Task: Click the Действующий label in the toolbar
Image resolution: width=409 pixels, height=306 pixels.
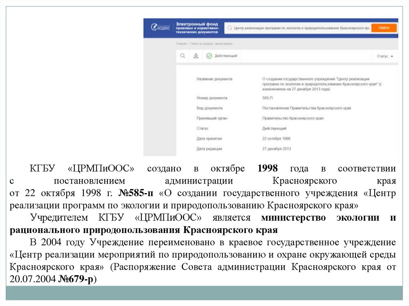Action: tap(226, 56)
